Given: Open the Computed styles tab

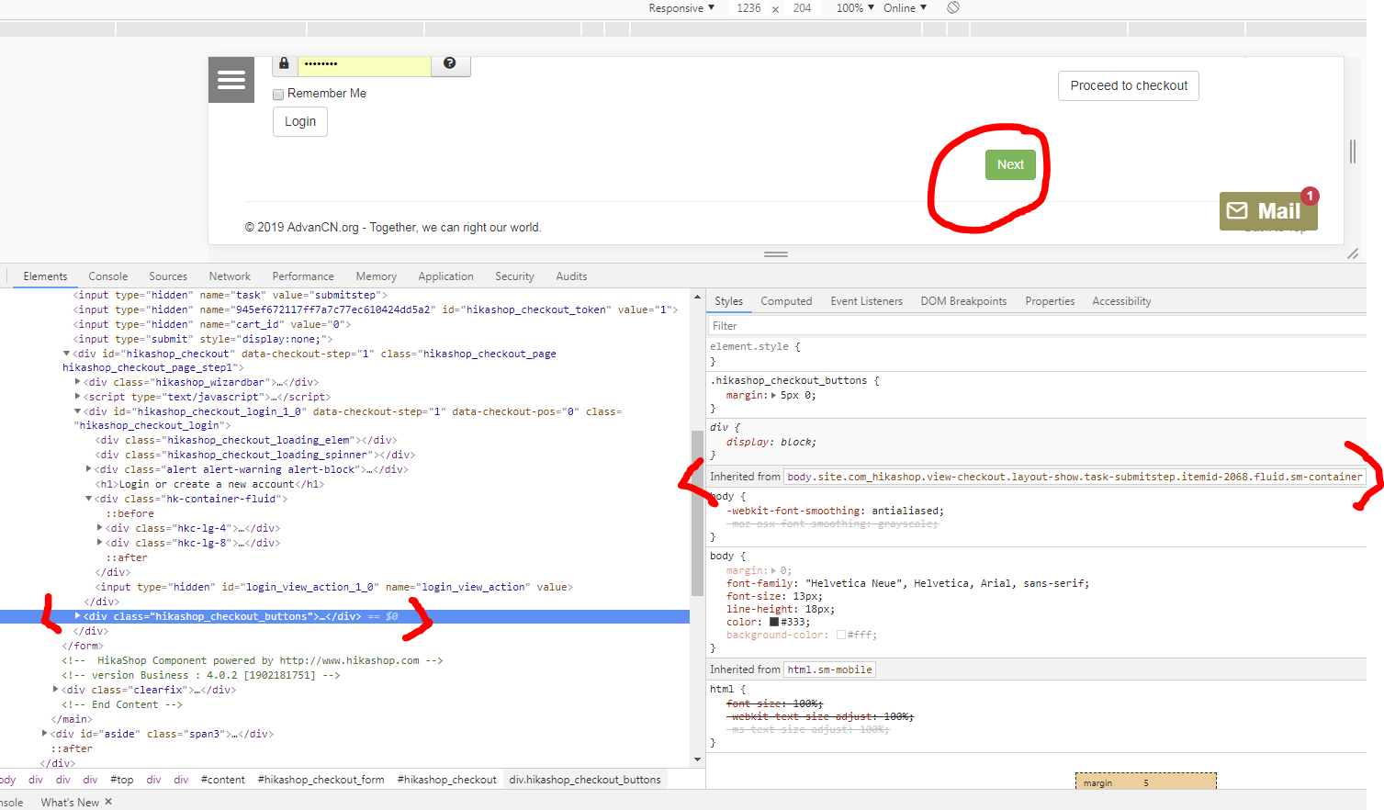Looking at the screenshot, I should (786, 301).
